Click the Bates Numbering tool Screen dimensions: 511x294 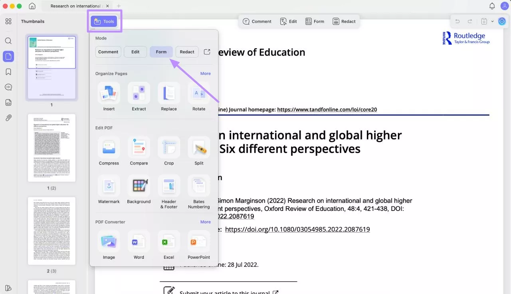coord(199,186)
